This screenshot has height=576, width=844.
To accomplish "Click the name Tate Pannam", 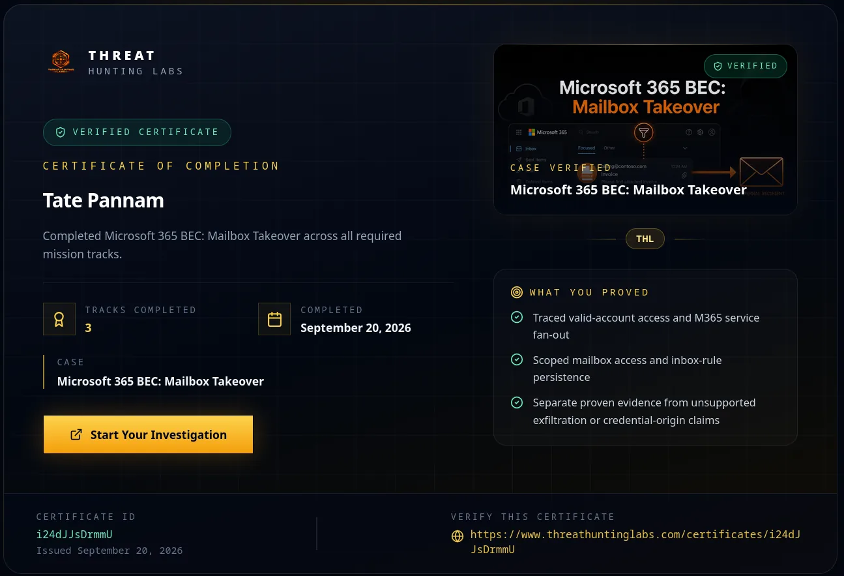I will click(104, 200).
